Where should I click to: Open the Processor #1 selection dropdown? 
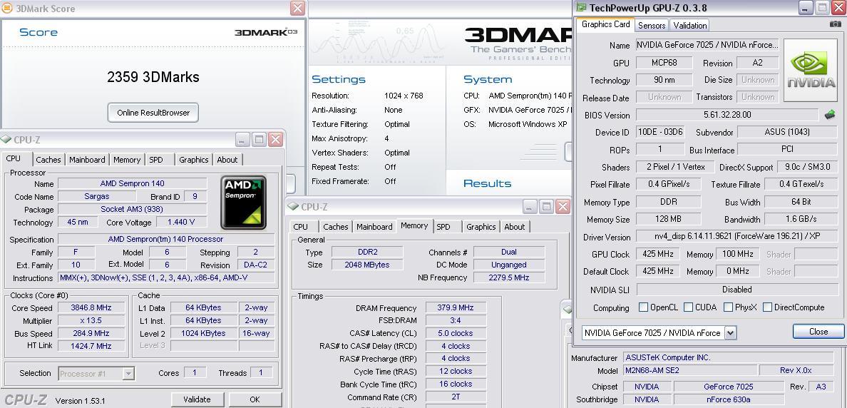(128, 373)
